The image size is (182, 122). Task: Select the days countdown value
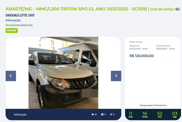(130, 114)
